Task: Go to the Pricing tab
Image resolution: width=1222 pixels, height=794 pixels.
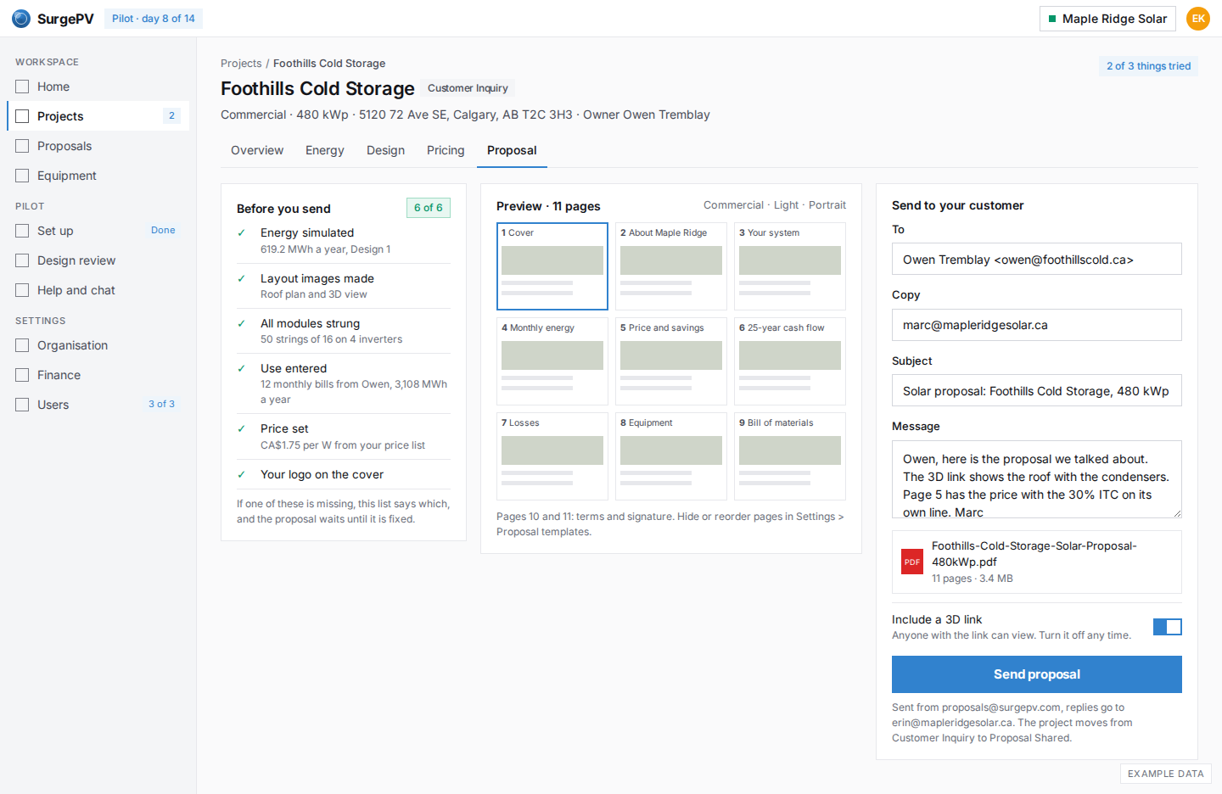Action: point(446,150)
